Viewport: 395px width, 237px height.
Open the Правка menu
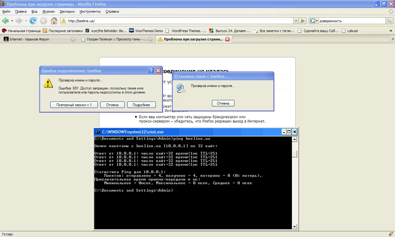coord(21,11)
